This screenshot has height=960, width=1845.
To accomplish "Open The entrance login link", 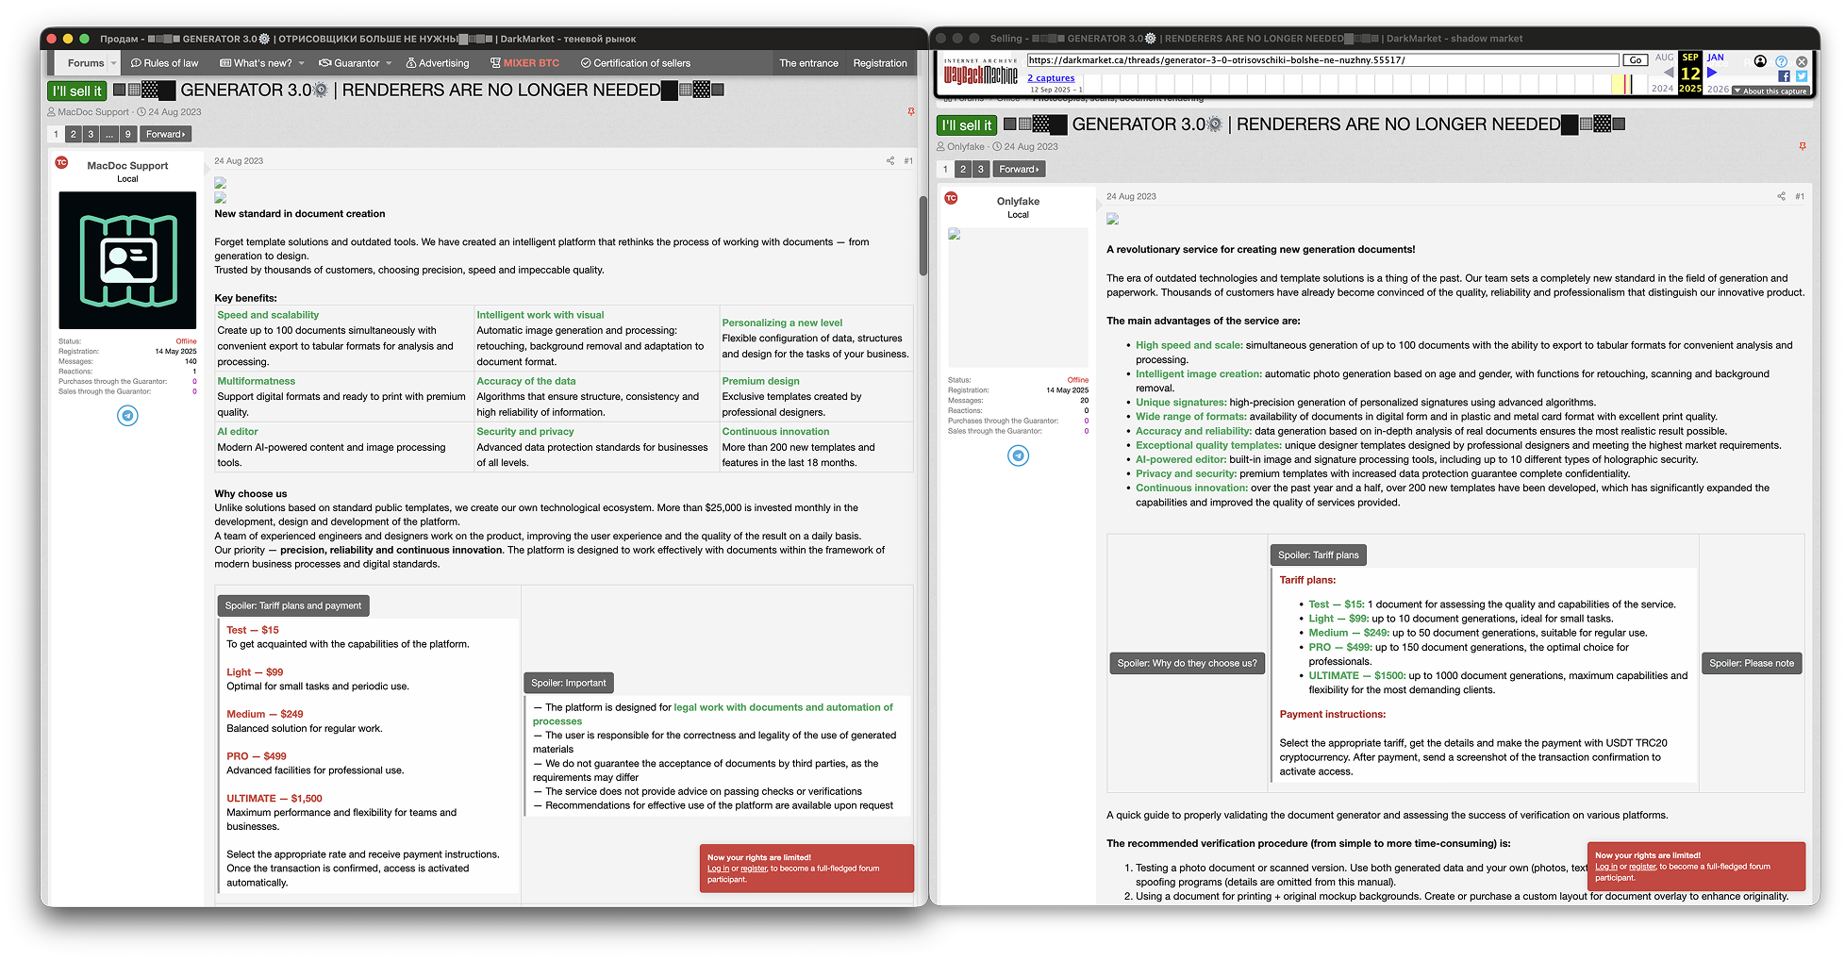I will point(808,63).
